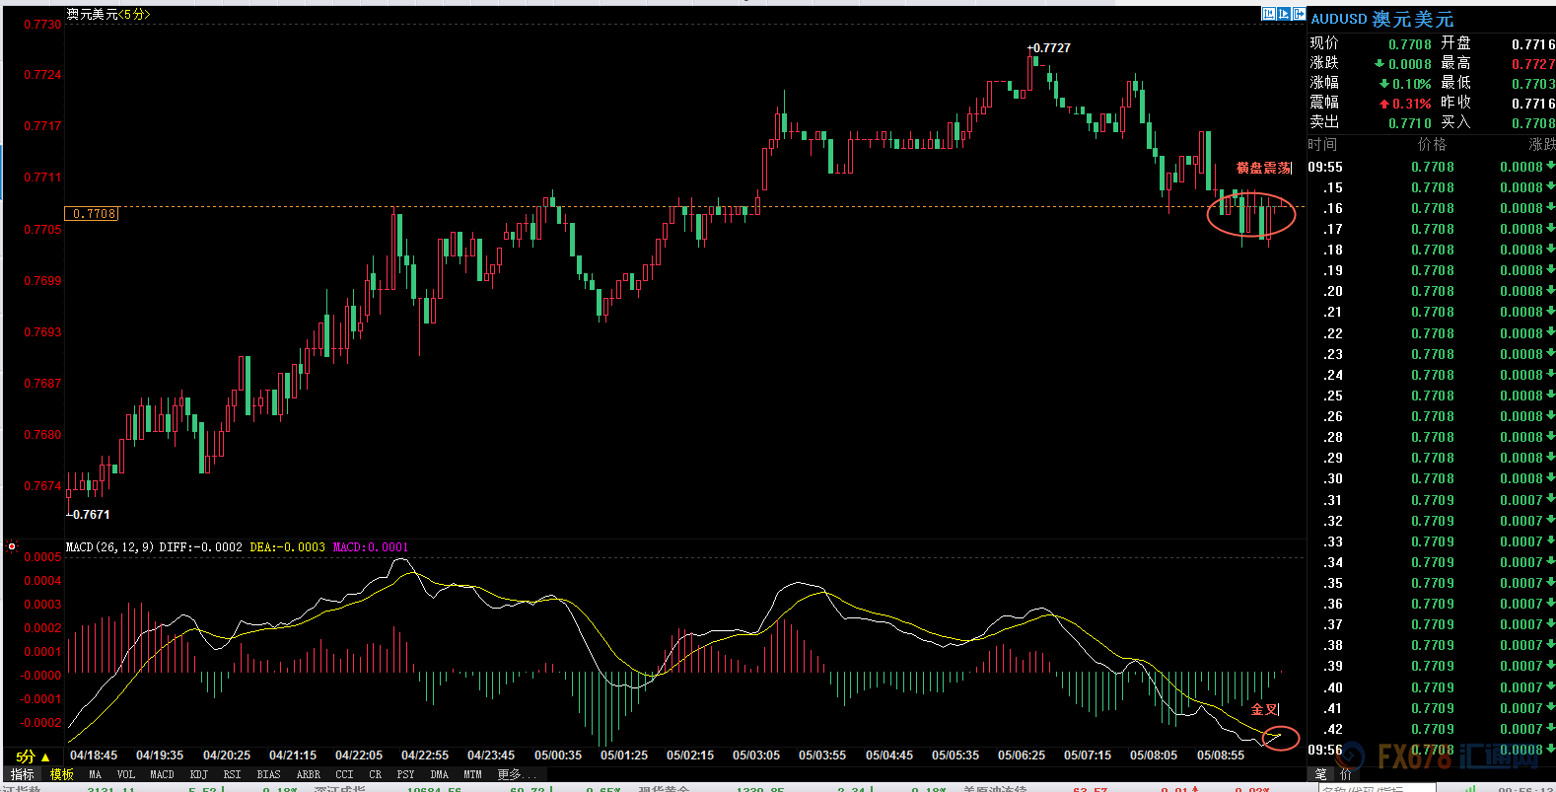Apply the MTM indicator
1556x792 pixels.
[472, 775]
